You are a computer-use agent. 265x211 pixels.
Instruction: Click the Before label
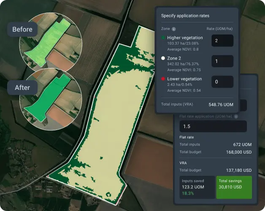[x=22, y=30]
